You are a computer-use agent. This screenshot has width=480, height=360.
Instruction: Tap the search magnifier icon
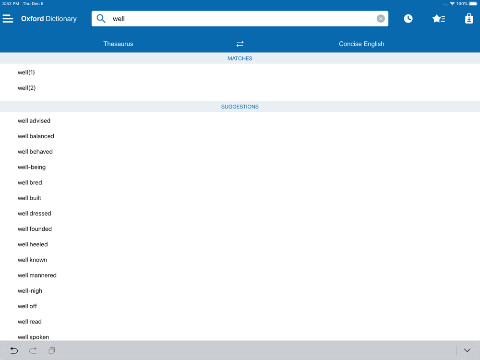coord(101,19)
